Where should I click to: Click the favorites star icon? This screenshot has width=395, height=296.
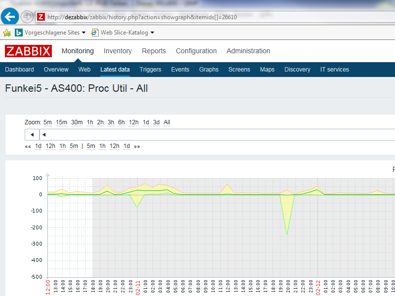[7, 33]
